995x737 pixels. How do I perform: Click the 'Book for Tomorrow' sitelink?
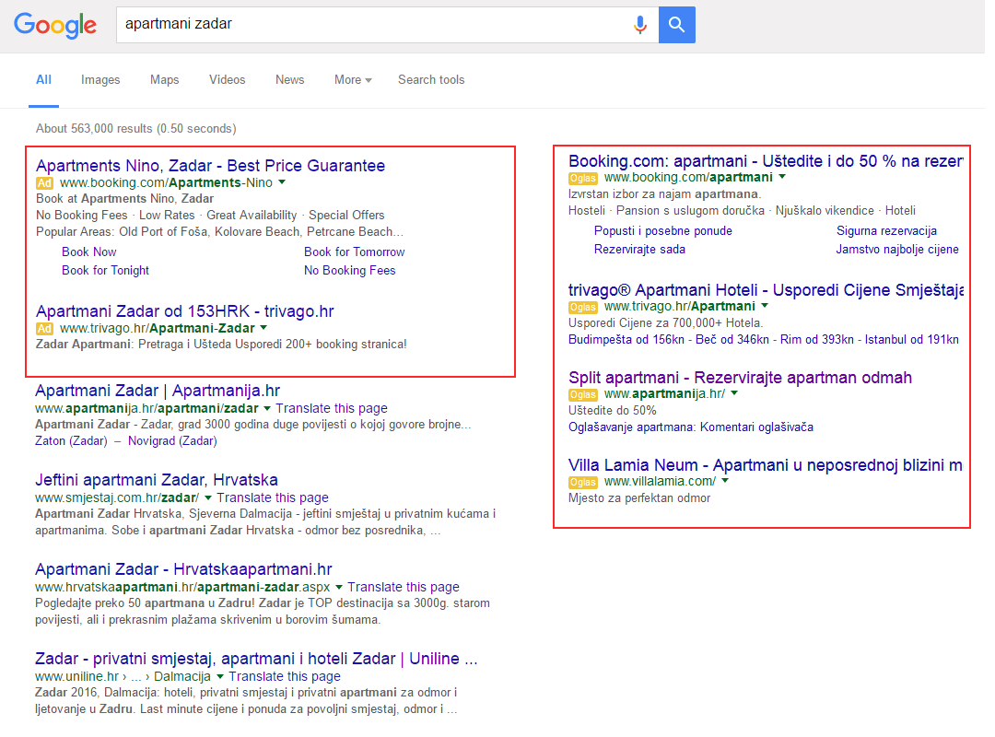[354, 252]
